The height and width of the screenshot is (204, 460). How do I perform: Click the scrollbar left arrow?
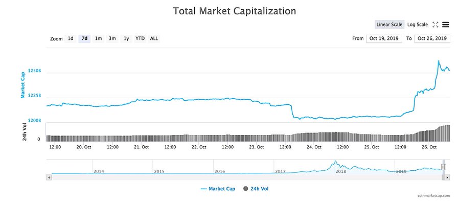click(x=49, y=177)
